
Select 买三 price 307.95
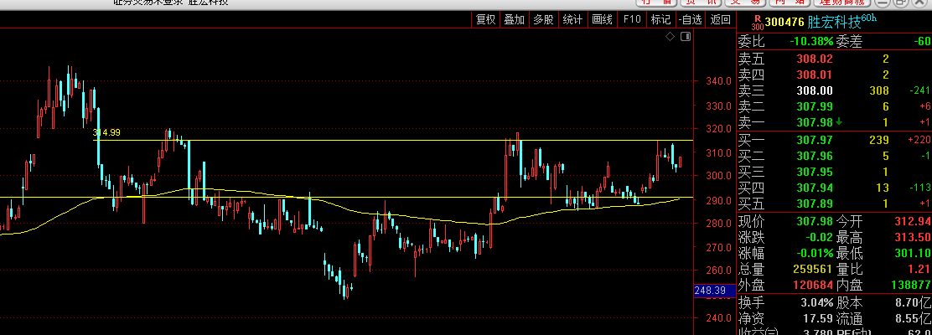click(815, 173)
